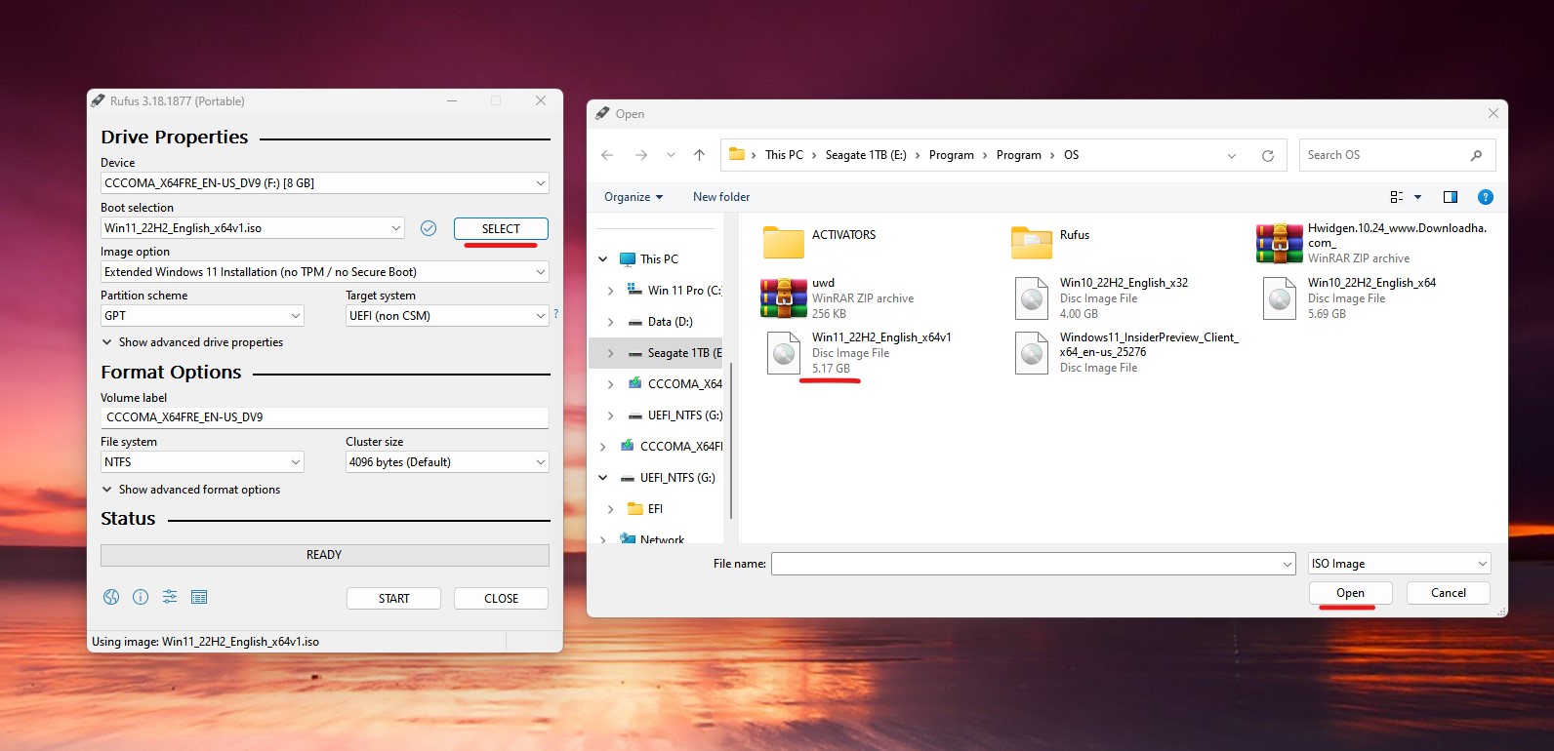Expand the EFI folder tree node
The height and width of the screenshot is (751, 1554).
[610, 509]
